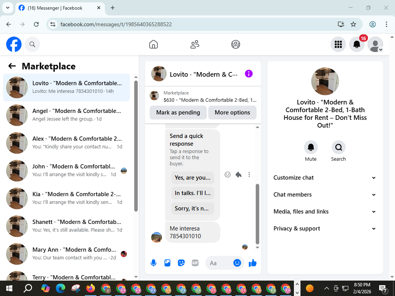Screen dimensions: 395x296
Task: Click the browser address bar URL
Action: click(x=116, y=24)
